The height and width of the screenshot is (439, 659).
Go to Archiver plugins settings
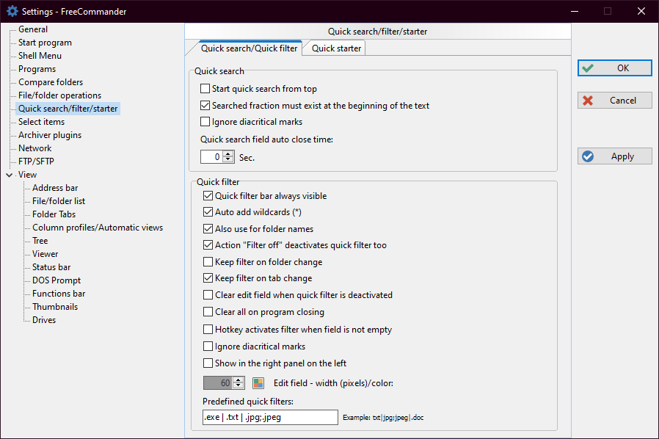pyautogui.click(x=50, y=135)
